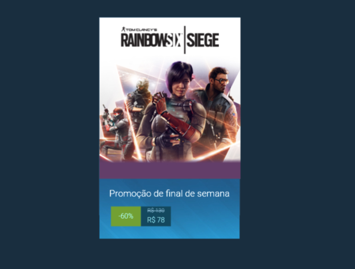Click the flag patch on bearded operator's shoulder
The width and height of the screenshot is (355, 269).
pyautogui.click(x=234, y=115)
